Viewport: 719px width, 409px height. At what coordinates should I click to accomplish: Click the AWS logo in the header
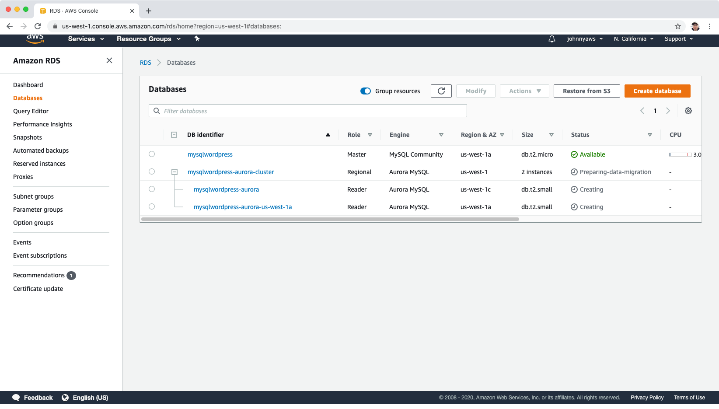pos(35,38)
